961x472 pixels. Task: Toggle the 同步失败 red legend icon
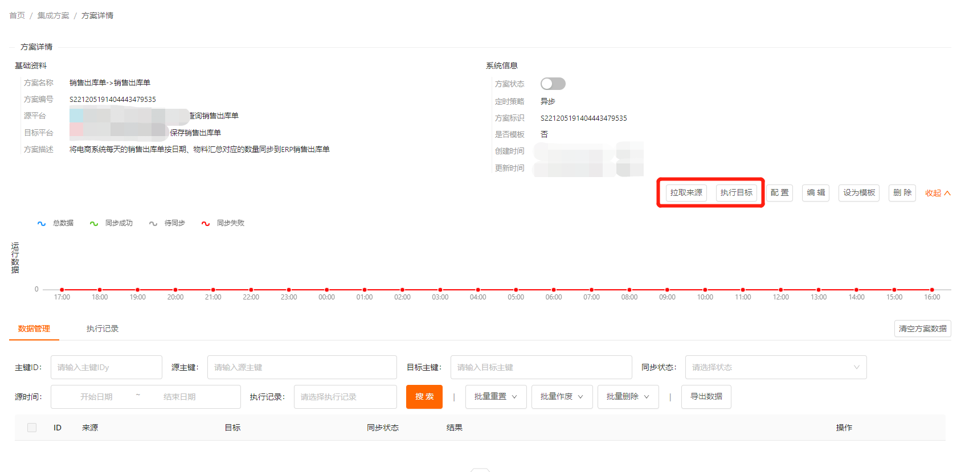pos(206,224)
